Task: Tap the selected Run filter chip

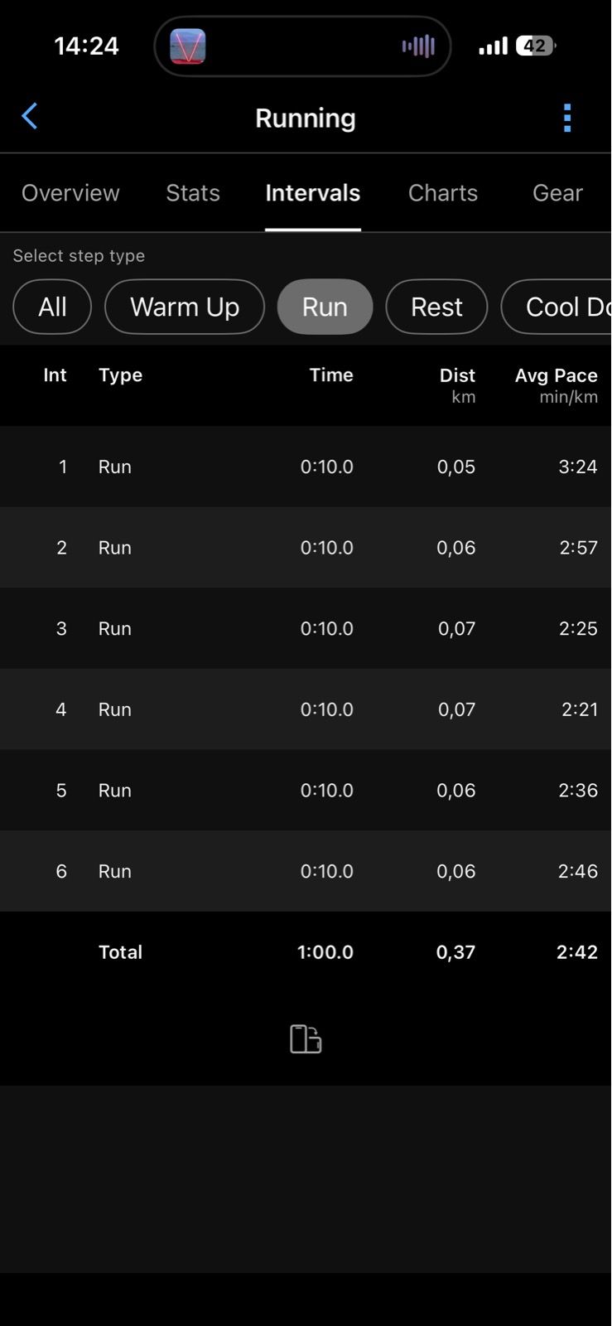Action: [325, 307]
